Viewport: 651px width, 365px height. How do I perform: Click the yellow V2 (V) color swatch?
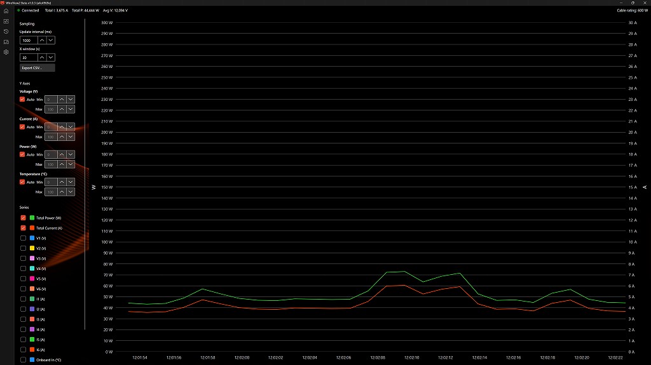coord(32,248)
